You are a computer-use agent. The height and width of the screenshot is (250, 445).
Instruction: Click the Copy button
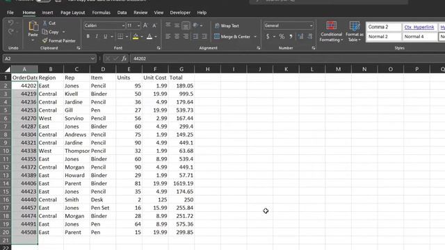tap(51, 32)
